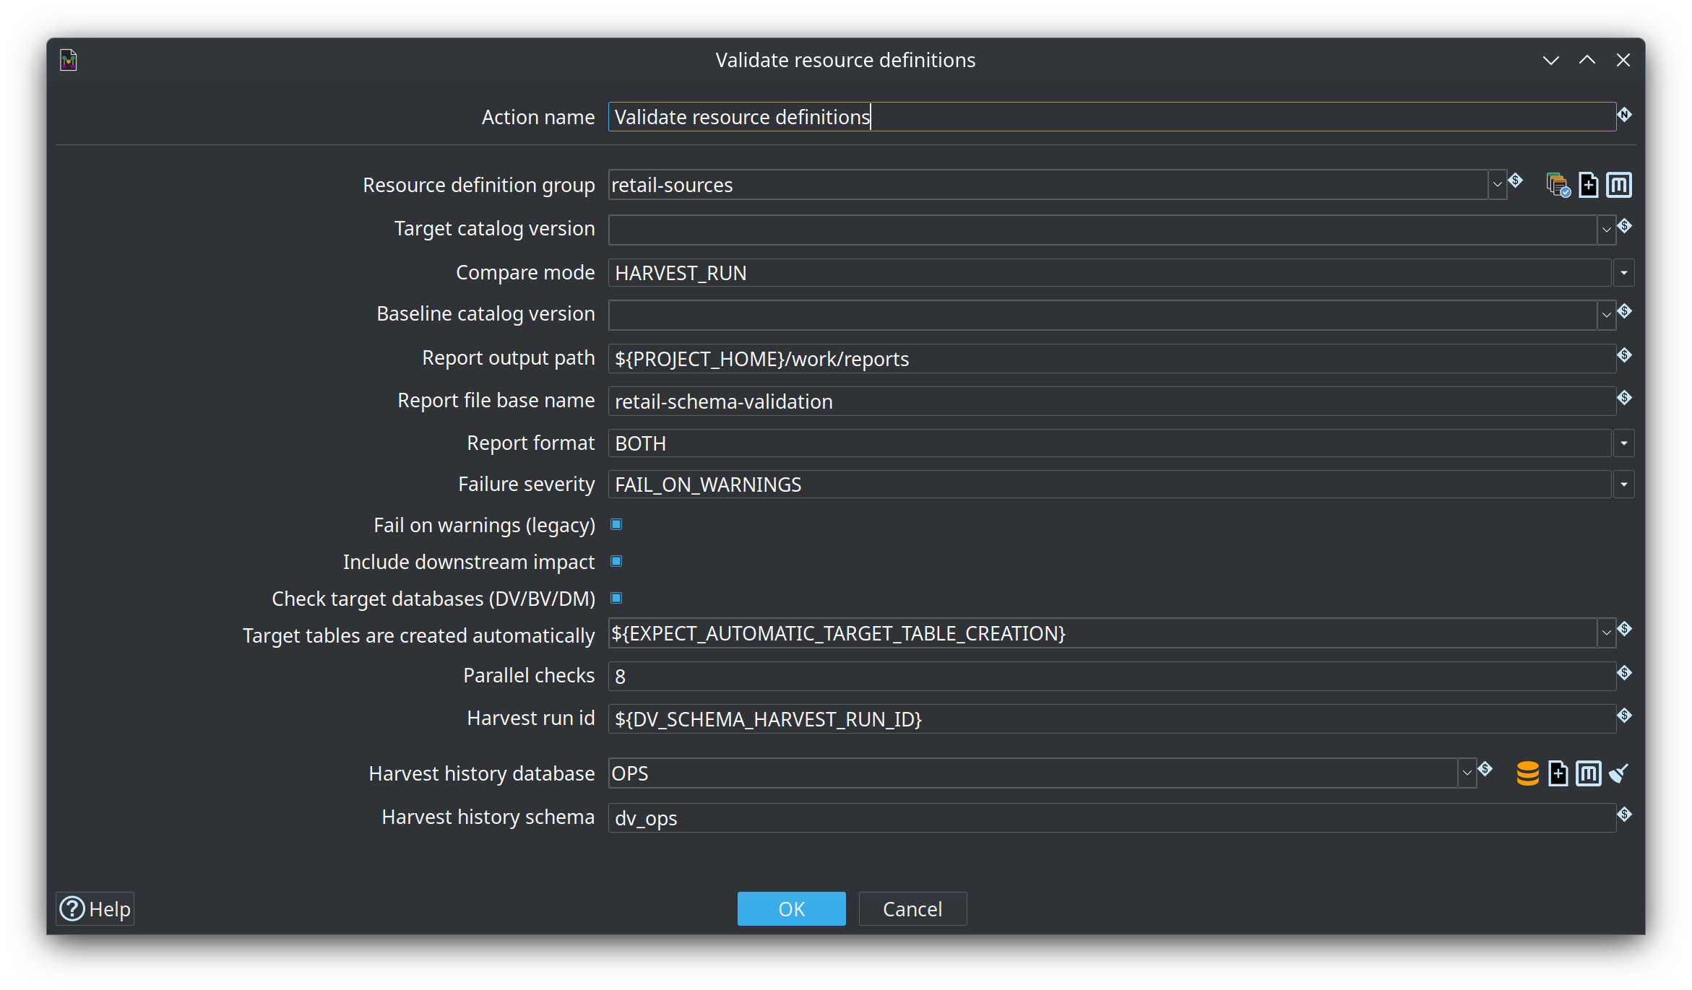
Task: Toggle Check target databases (DV/BV/DM) checkbox
Action: click(x=616, y=598)
